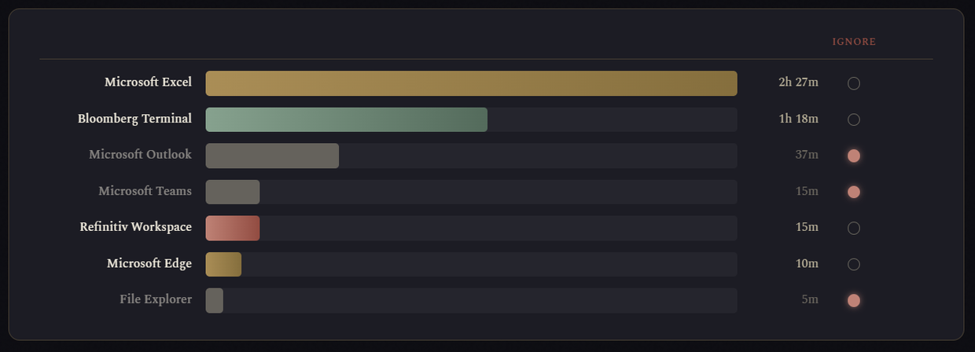The image size is (975, 352).
Task: Click the green Bloomberg Terminal bar
Action: pyautogui.click(x=347, y=119)
